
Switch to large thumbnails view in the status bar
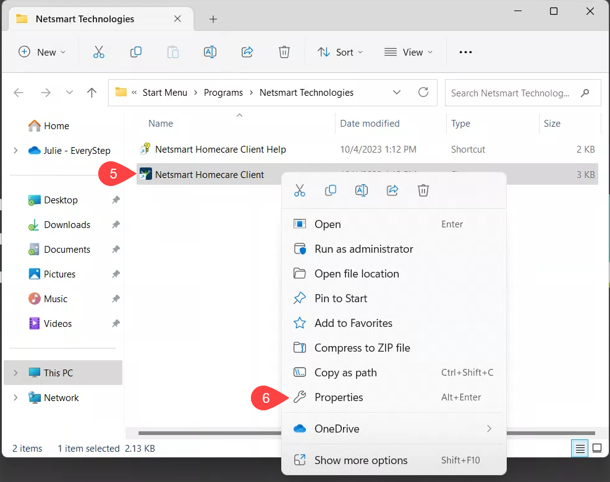coord(597,449)
